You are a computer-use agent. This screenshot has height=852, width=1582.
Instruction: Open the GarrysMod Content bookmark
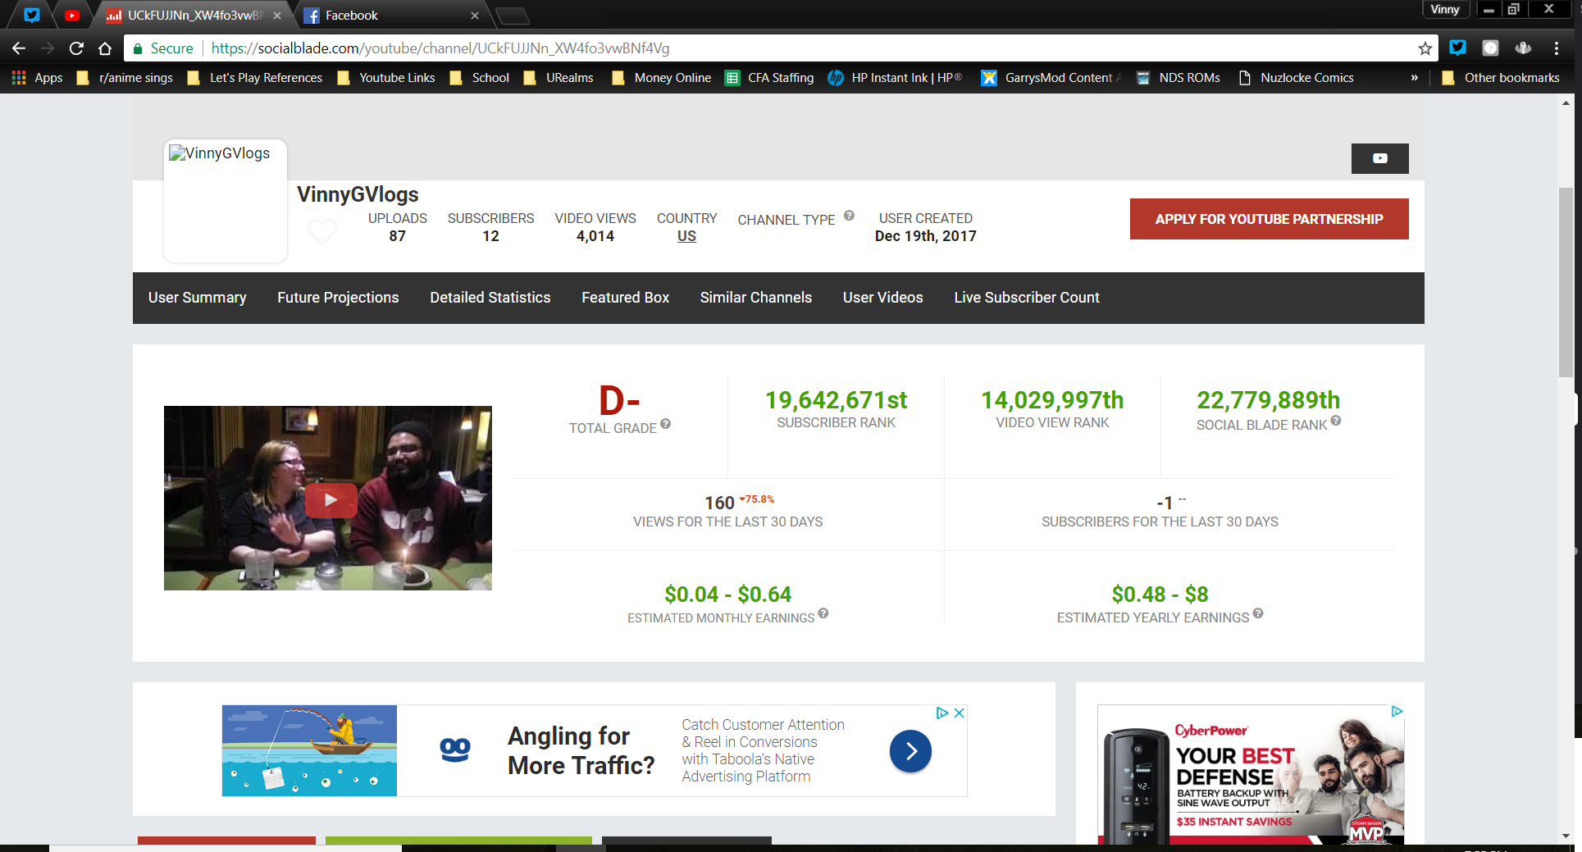click(1051, 78)
